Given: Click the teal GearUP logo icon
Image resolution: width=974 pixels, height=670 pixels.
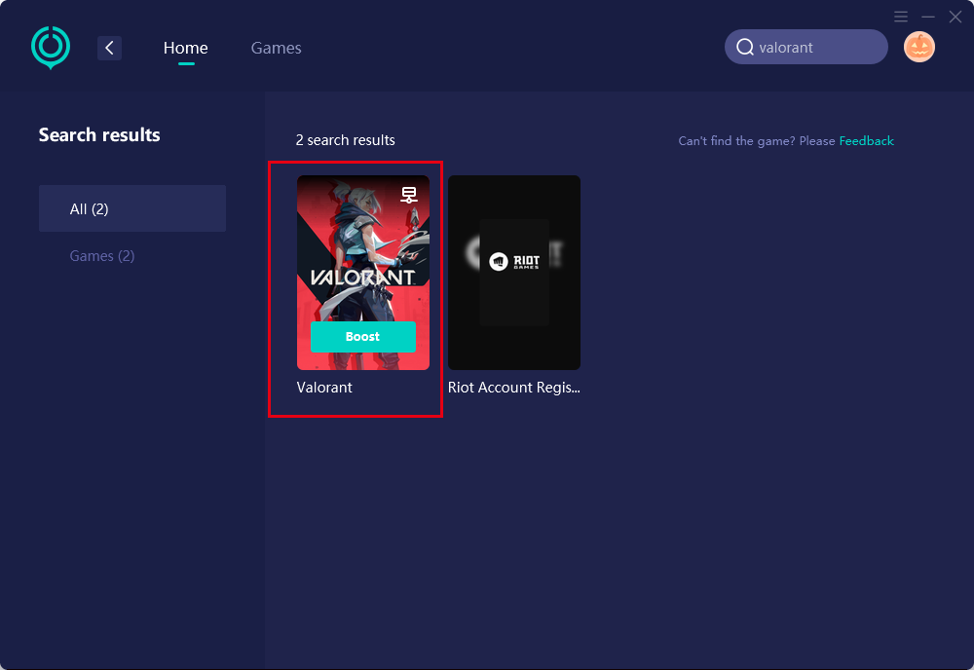Looking at the screenshot, I should 51,47.
